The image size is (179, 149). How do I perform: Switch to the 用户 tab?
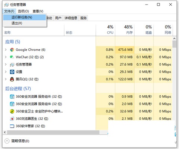[58, 18]
